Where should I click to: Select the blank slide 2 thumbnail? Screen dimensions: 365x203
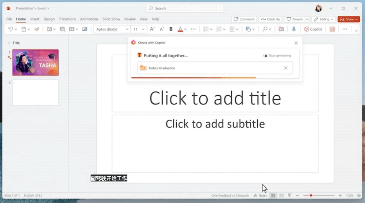35,93
